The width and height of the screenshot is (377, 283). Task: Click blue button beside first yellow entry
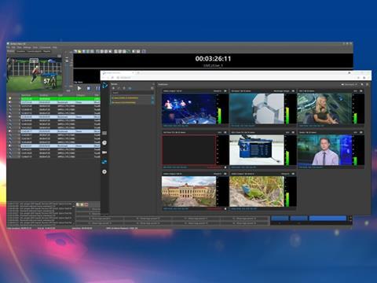[152, 97]
